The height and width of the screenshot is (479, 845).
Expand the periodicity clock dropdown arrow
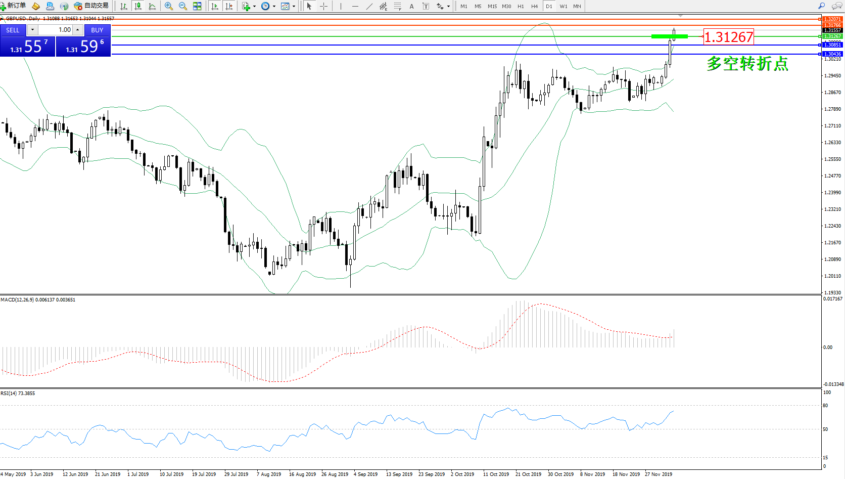coord(274,7)
